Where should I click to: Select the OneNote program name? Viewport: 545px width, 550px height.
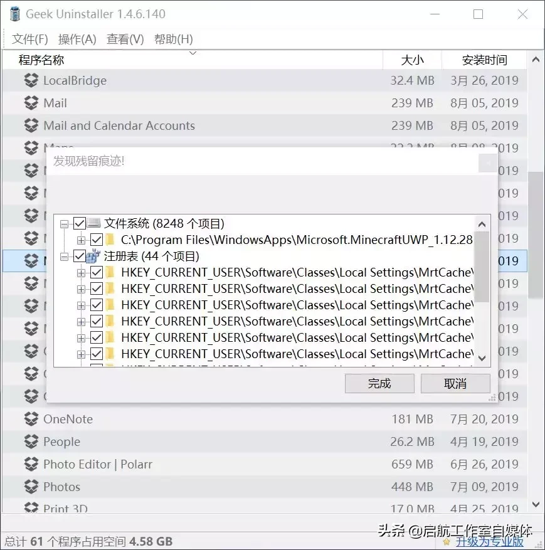click(68, 419)
